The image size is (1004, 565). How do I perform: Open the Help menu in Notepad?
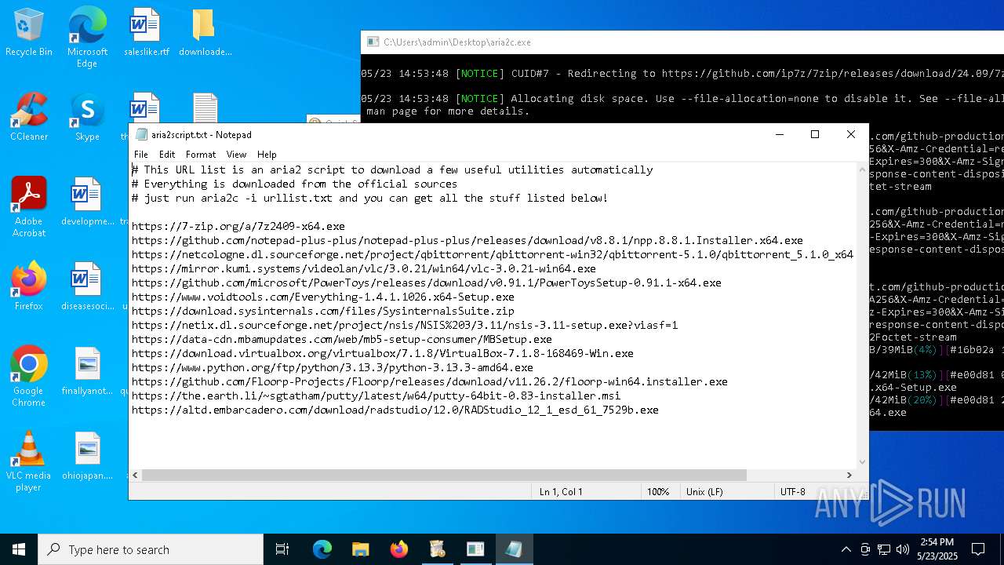267,155
